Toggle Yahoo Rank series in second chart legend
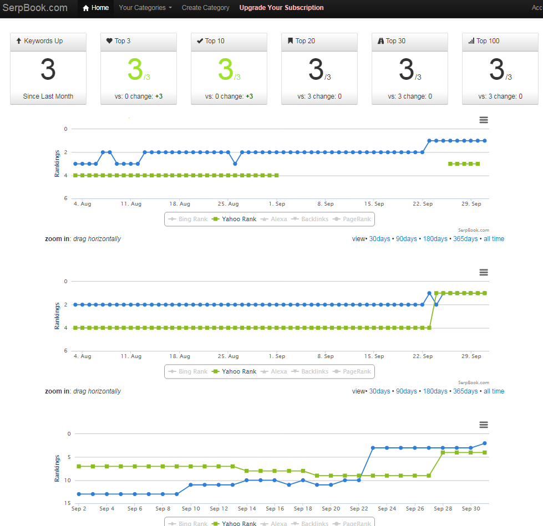The image size is (543, 526). (234, 371)
